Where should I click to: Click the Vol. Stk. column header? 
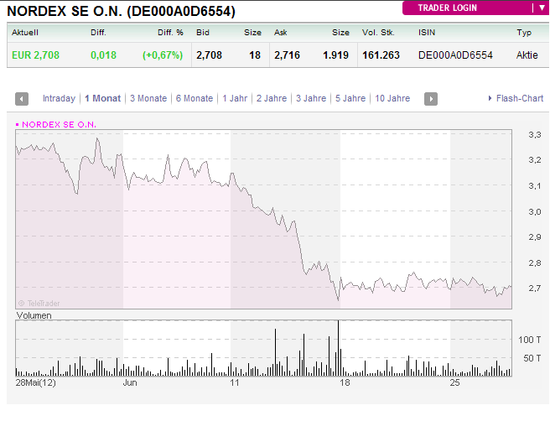point(378,33)
